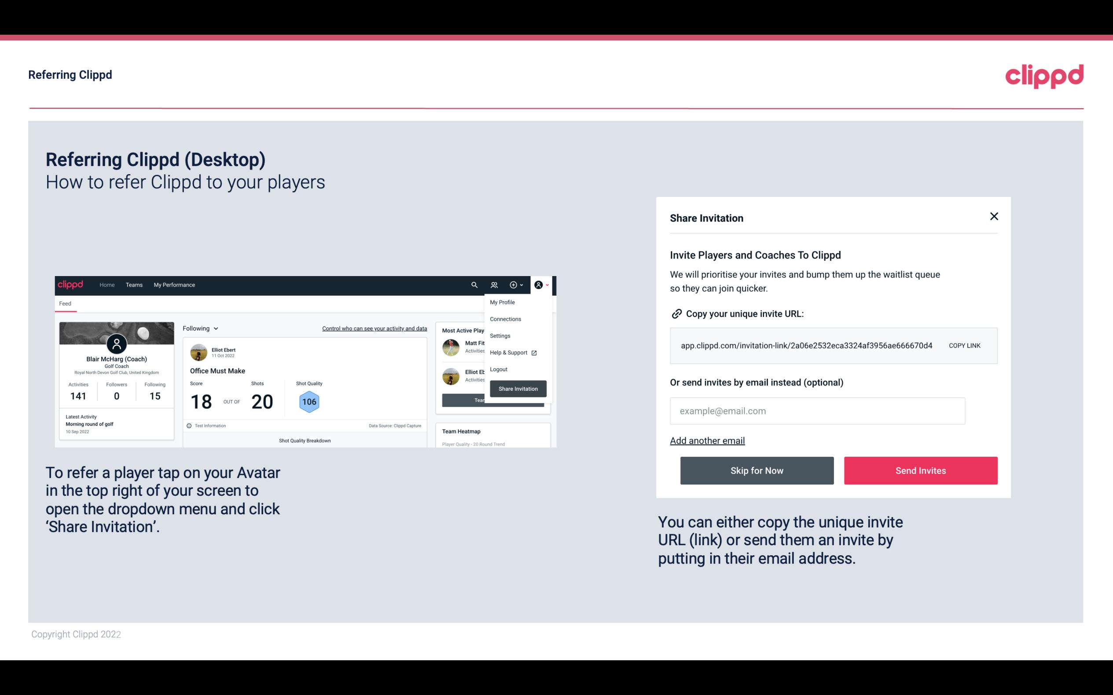Click the COPY LINK button next to URL

click(x=964, y=345)
